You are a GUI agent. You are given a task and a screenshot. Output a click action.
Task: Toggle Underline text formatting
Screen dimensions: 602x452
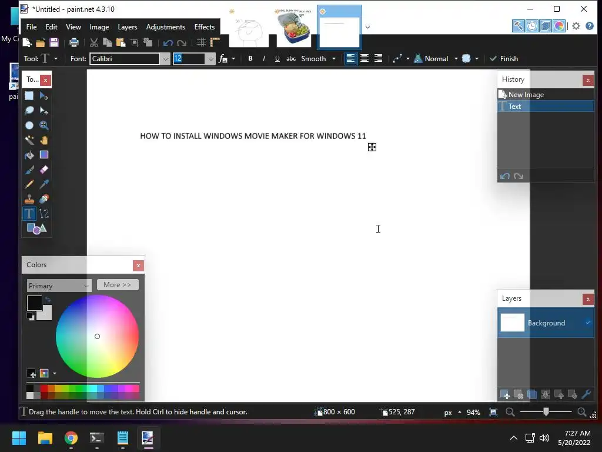277,58
